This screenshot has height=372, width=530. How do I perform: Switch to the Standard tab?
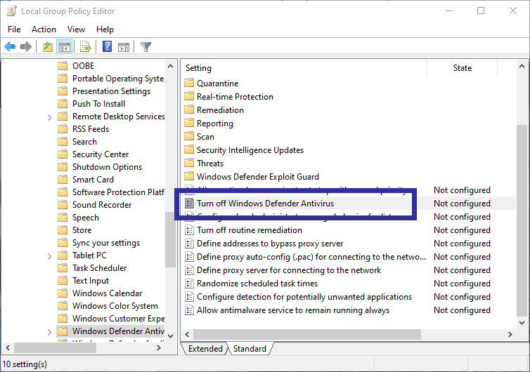pyautogui.click(x=250, y=349)
